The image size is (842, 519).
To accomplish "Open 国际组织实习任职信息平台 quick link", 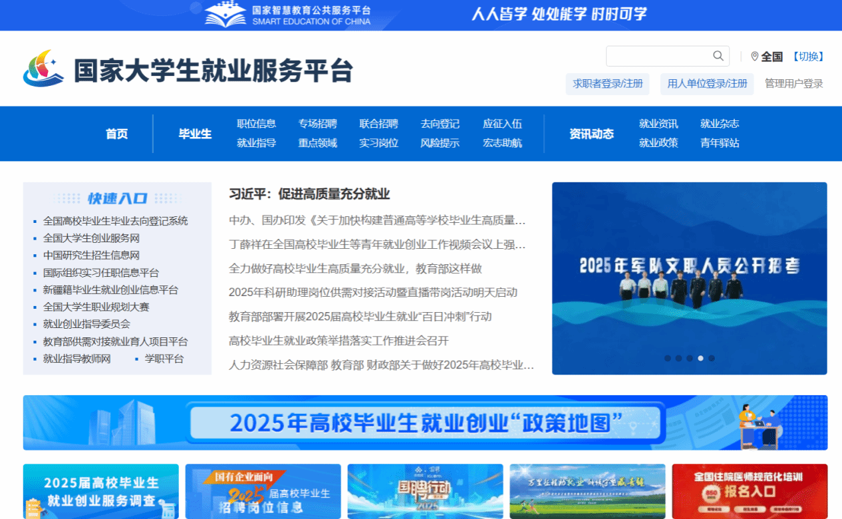I will (101, 273).
